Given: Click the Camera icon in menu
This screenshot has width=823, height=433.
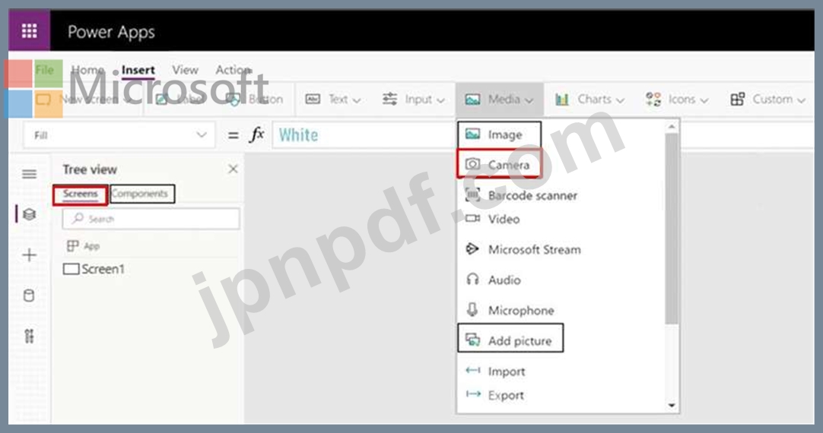Looking at the screenshot, I should (x=472, y=165).
